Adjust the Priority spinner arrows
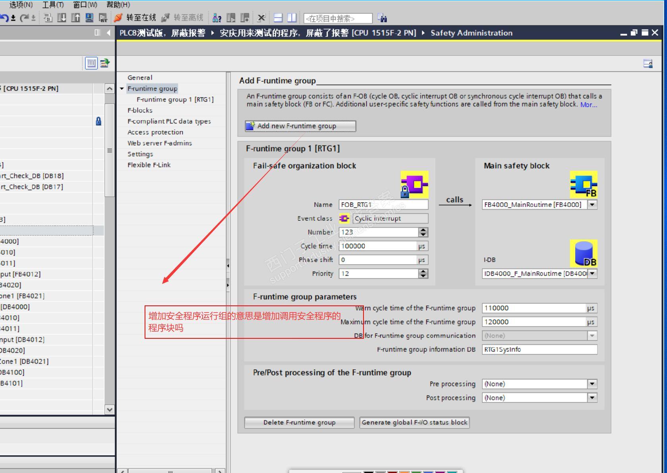Image resolution: width=667 pixels, height=473 pixels. 423,274
